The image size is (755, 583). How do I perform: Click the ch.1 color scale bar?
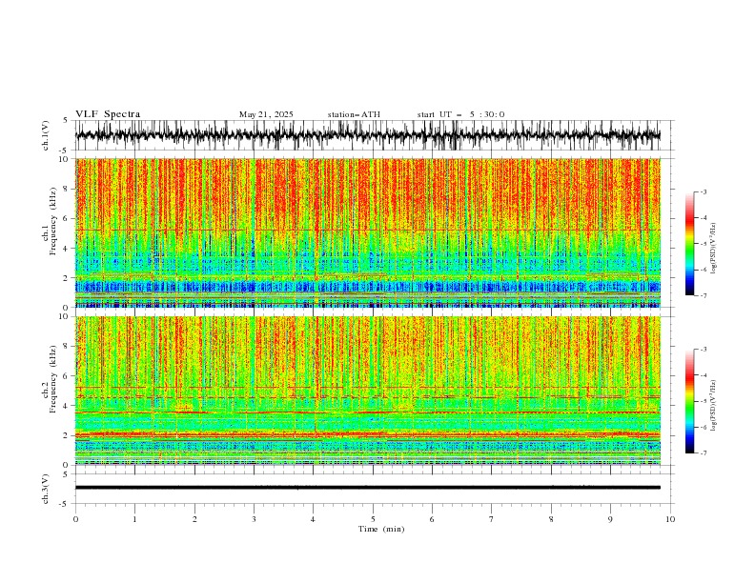tap(689, 244)
